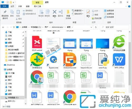Select 软件 (D:) drive in navigation pane

(12, 101)
